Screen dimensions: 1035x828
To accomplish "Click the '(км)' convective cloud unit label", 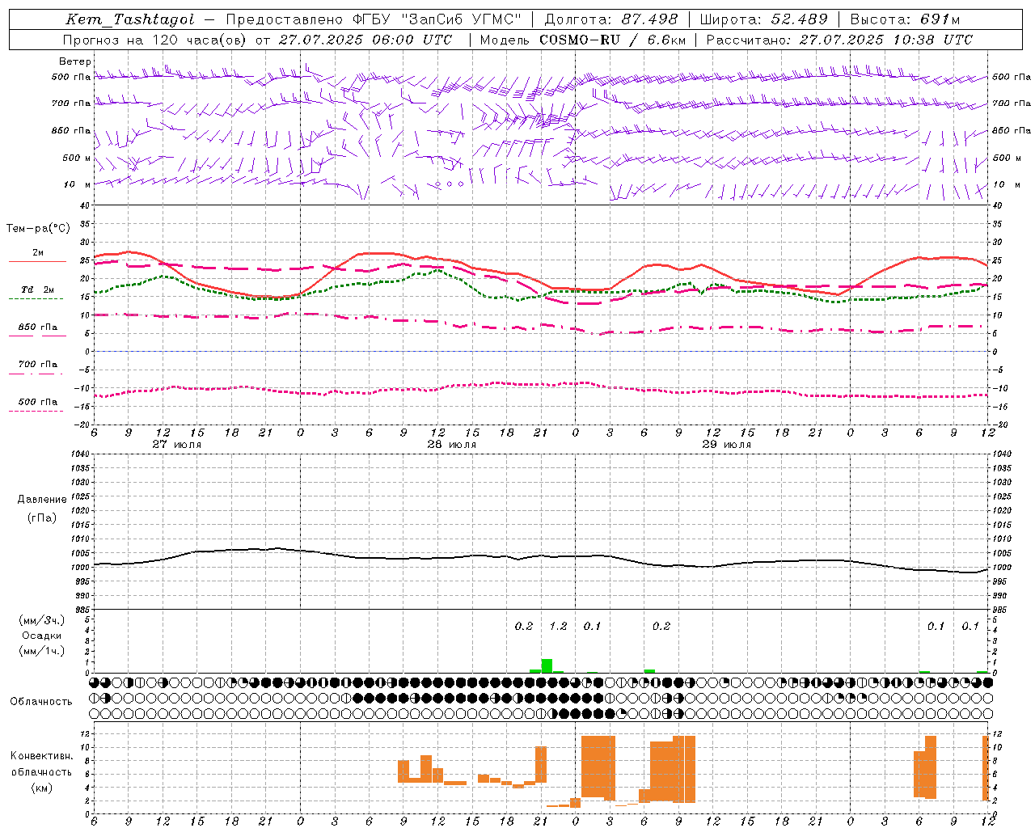I will pos(41,788).
